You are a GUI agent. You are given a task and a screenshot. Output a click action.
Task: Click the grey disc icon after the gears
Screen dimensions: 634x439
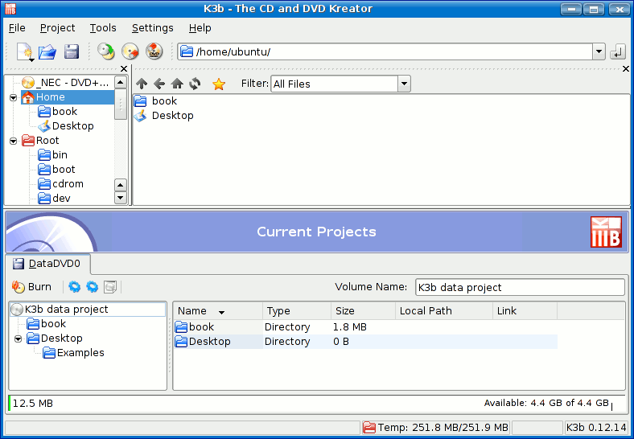pos(110,286)
